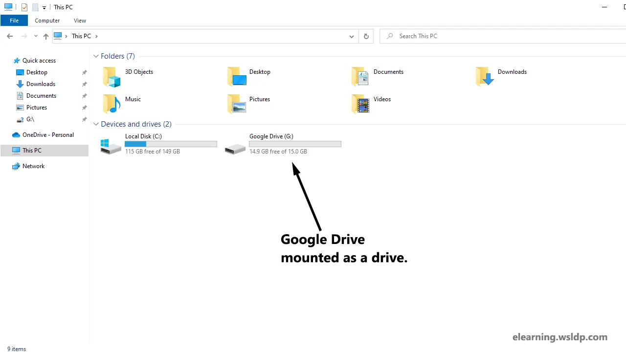This screenshot has height=352, width=626.
Task: Select Quick access in navigation pane
Action: tap(39, 61)
